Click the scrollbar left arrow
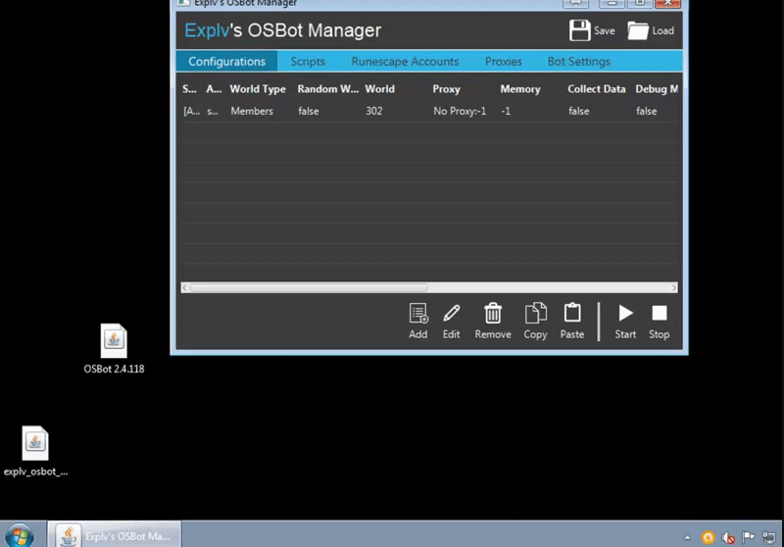Screen dimensions: 784x547 tap(185, 287)
